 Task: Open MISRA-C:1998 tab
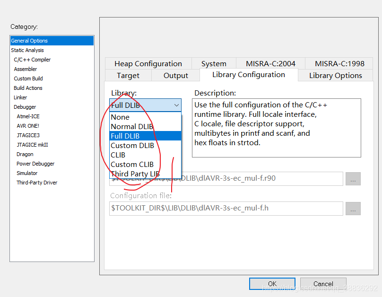(x=339, y=63)
